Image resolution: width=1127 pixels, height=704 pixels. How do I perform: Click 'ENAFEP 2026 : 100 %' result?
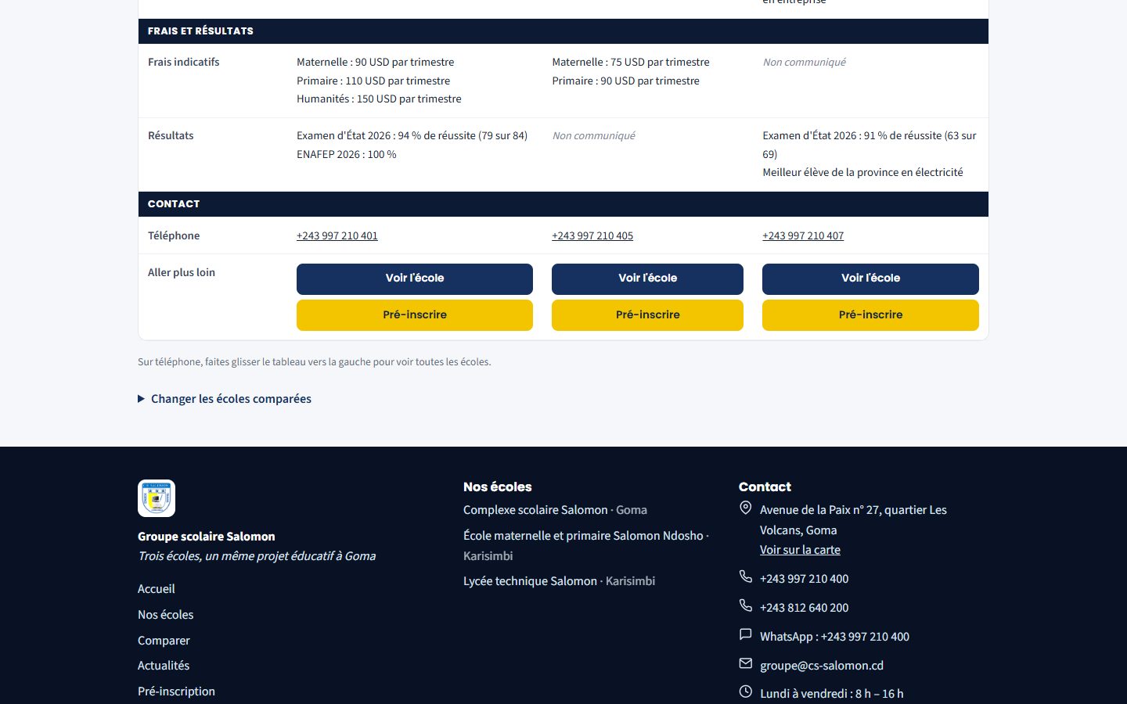347,154
